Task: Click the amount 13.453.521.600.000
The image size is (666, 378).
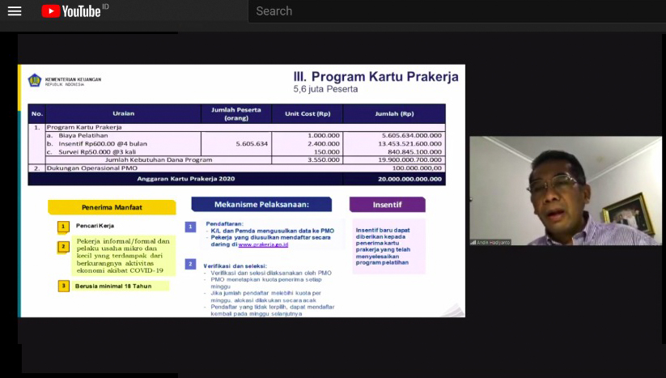Action: [410, 143]
